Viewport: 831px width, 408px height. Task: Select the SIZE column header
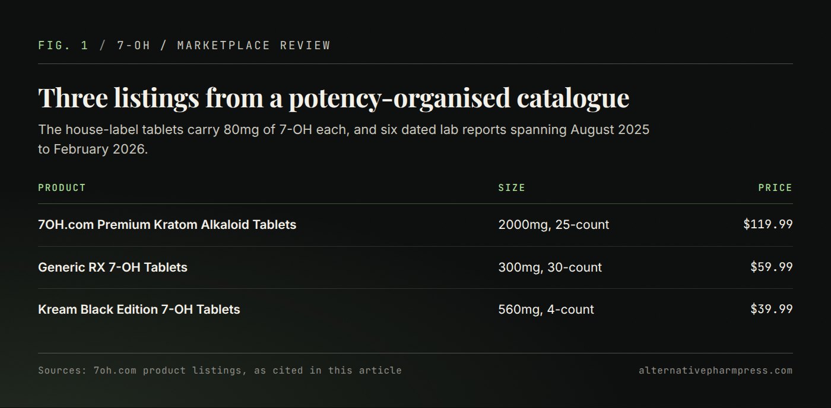[512, 187]
